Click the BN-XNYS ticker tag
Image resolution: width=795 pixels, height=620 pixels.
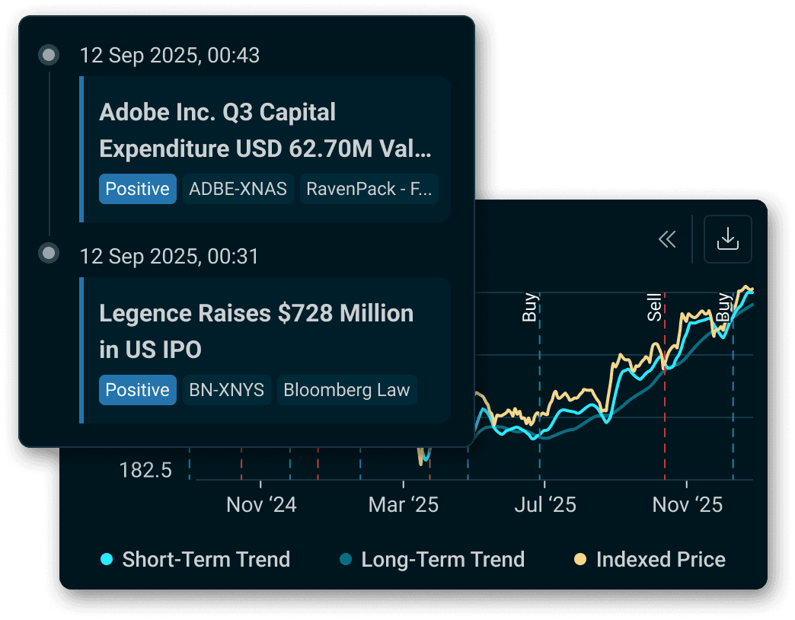[226, 390]
